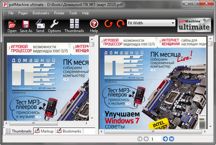Open the Tools menu
Viewport: 216px width, 145px height.
tap(73, 13)
